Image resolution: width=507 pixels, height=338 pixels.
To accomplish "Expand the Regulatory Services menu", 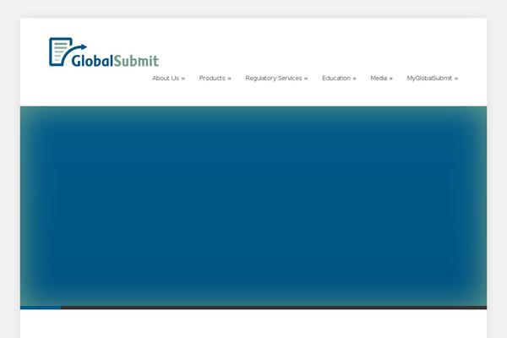I will (x=276, y=79).
